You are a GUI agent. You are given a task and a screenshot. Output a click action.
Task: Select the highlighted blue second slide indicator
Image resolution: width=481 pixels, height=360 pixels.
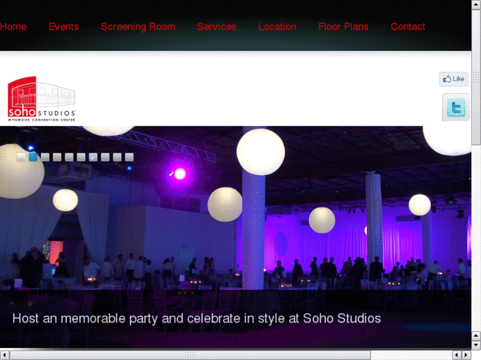point(33,157)
